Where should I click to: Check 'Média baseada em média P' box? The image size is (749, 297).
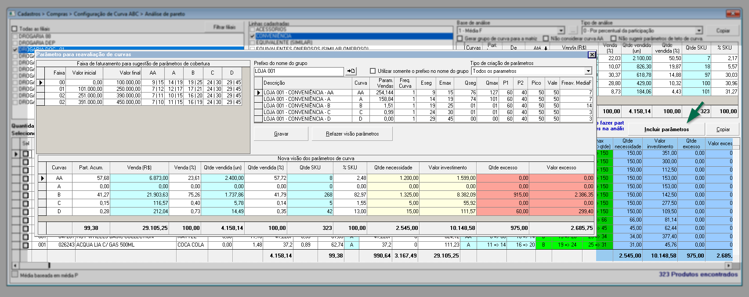[x=15, y=275]
